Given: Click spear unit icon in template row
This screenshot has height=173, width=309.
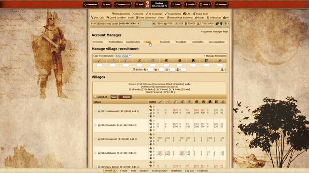Looking at the screenshot, I should pos(99,61).
